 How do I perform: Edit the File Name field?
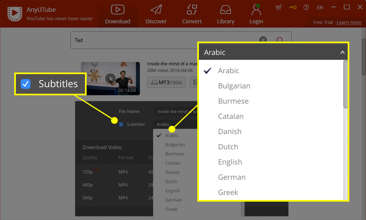(176, 112)
